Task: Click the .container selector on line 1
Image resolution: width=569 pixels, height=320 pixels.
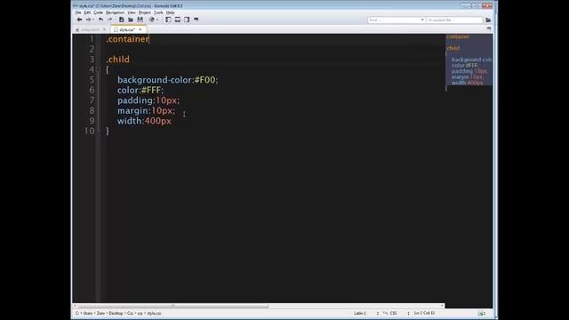Action: click(127, 39)
